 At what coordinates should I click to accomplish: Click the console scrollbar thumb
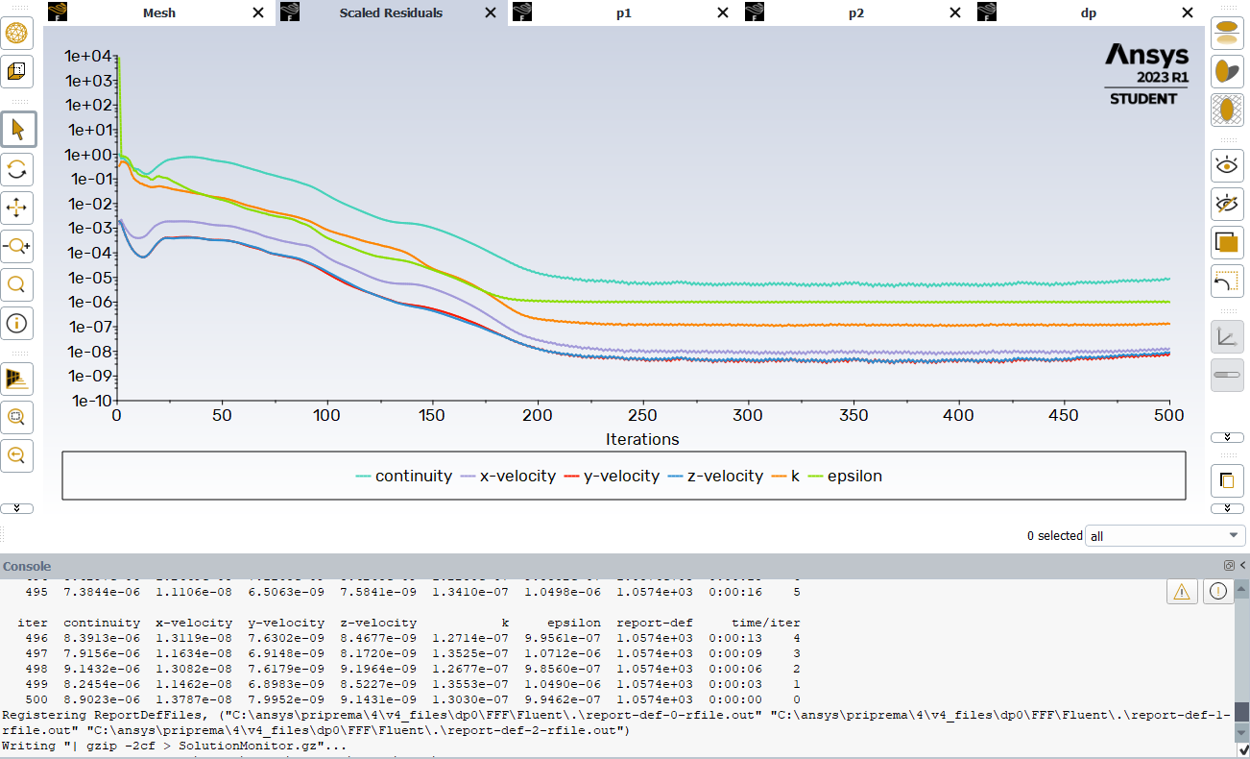(1241, 712)
